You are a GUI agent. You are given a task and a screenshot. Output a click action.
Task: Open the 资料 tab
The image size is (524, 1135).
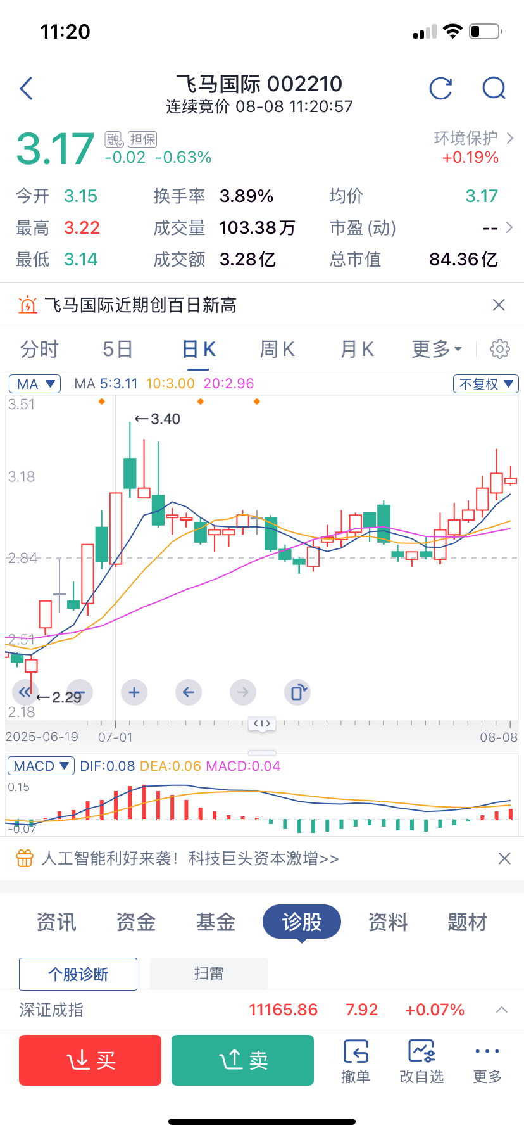point(388,922)
